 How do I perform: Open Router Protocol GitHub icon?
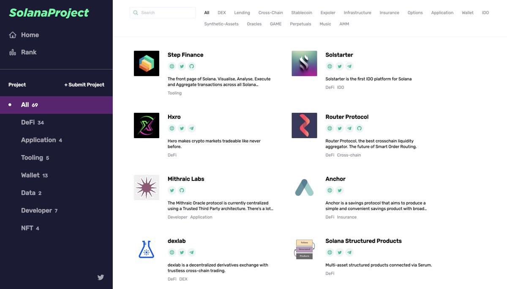pos(360,128)
